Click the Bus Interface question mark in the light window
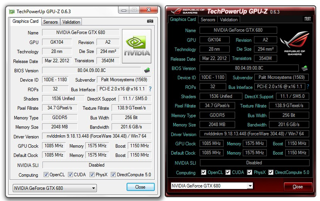The image size is (320, 201). pos(150,89)
